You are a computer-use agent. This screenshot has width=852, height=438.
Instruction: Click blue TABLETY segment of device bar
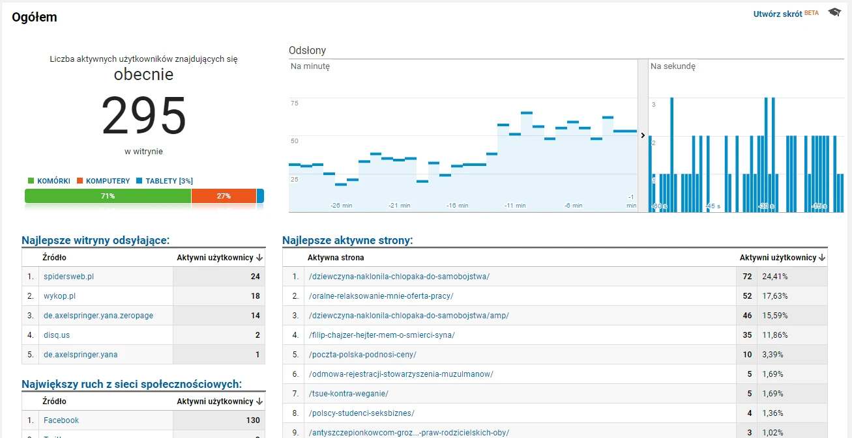pos(260,196)
